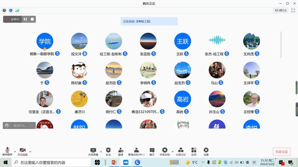Open meeting settings gear (设置)
This screenshot has width=298, height=167.
pyautogui.click(x=206, y=152)
